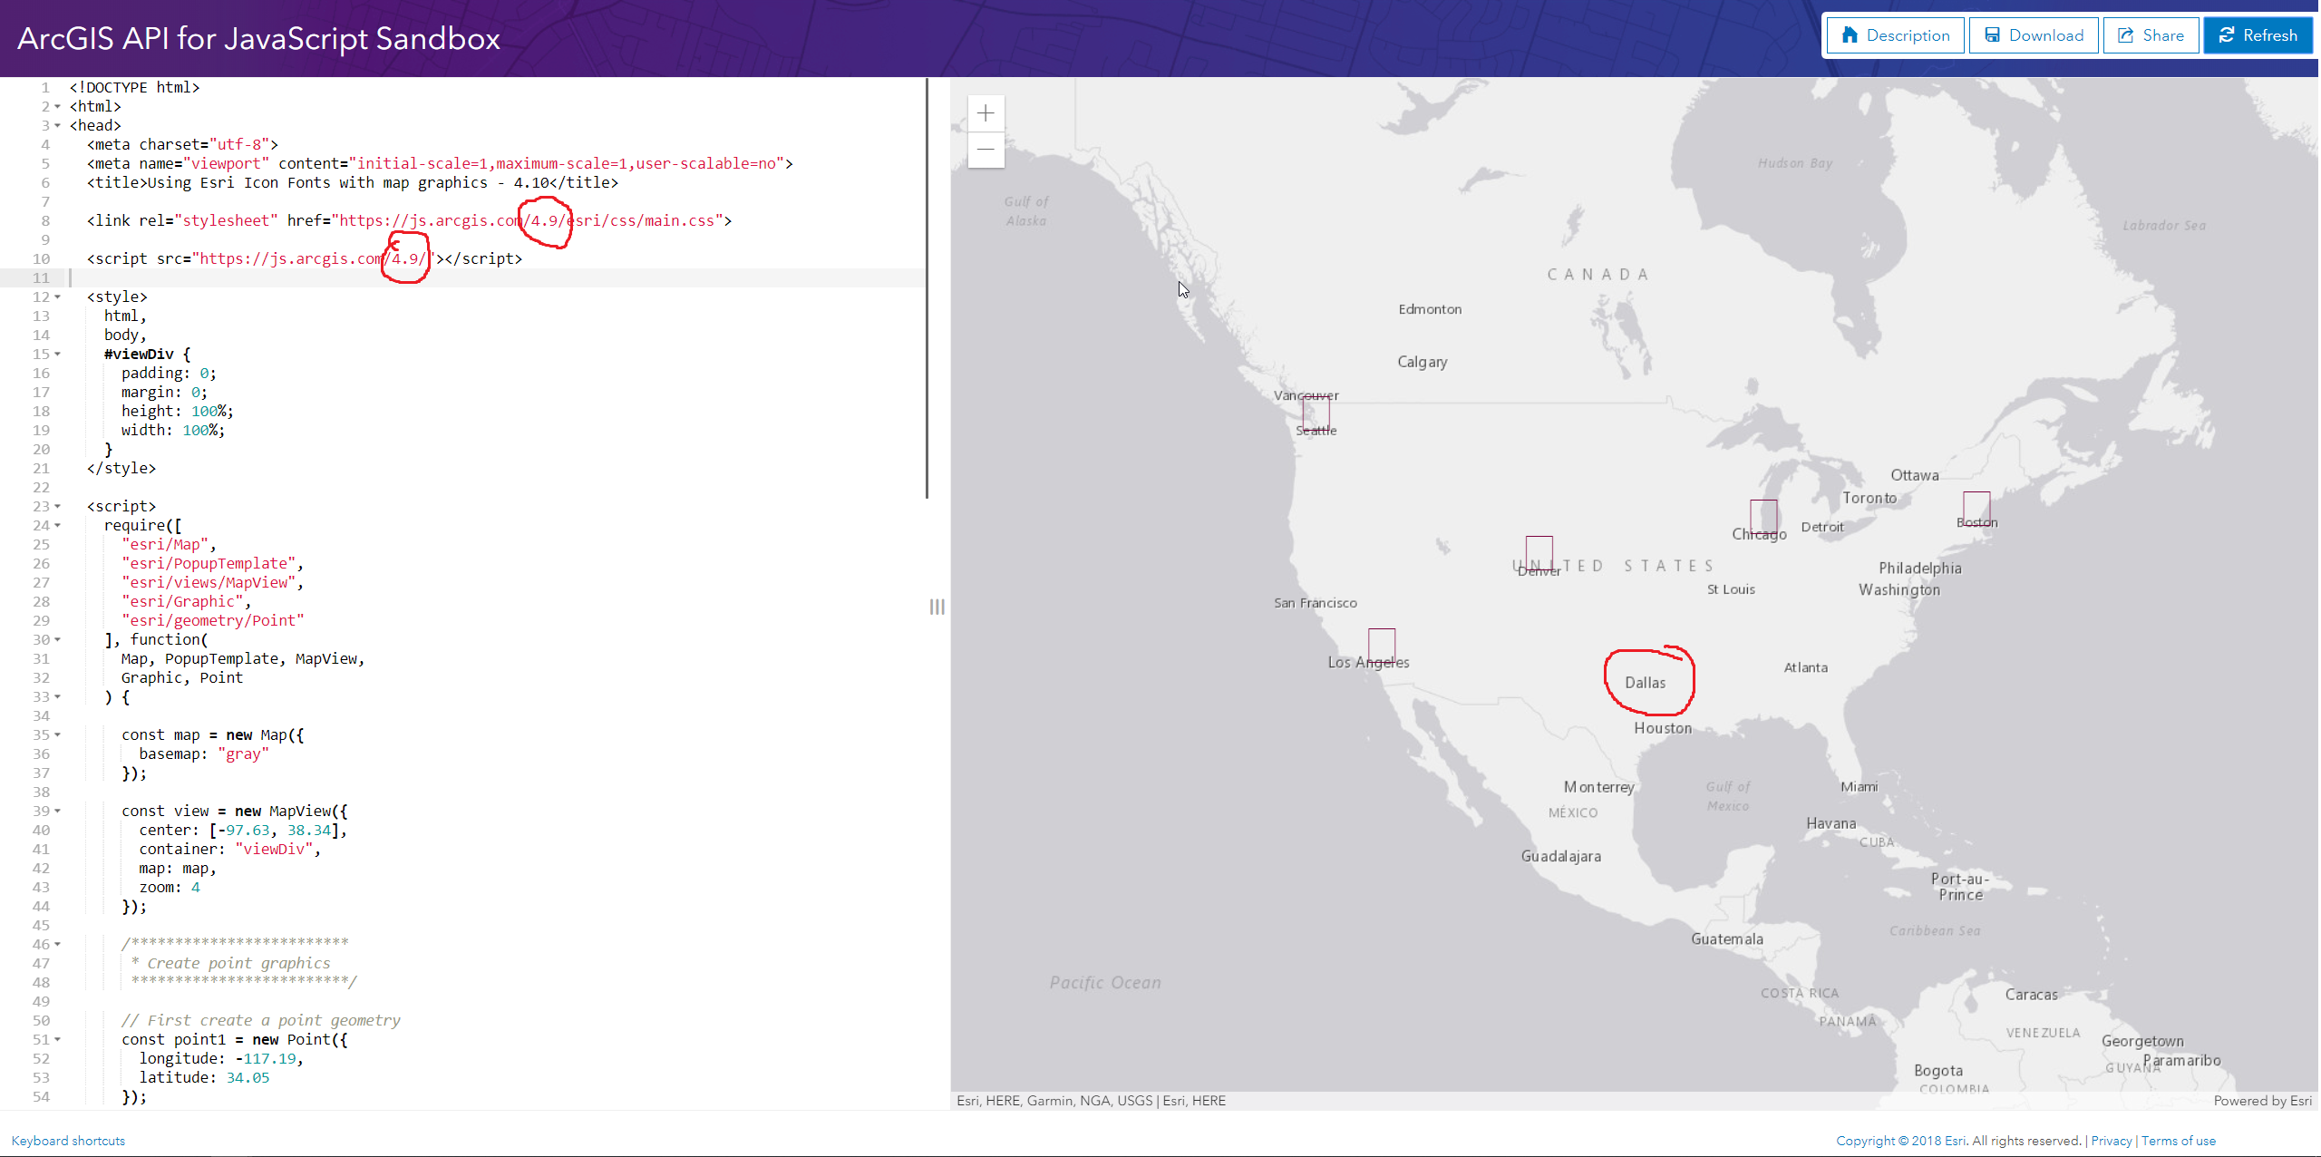The height and width of the screenshot is (1157, 2321).
Task: Collapse the new Map fold on line 35
Action: pos(57,735)
